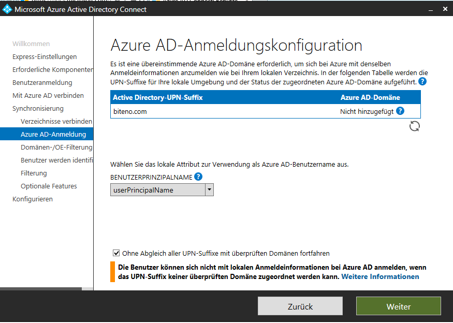Image resolution: width=453 pixels, height=323 pixels.
Task: Go to Willkommen step
Action: 31,43
